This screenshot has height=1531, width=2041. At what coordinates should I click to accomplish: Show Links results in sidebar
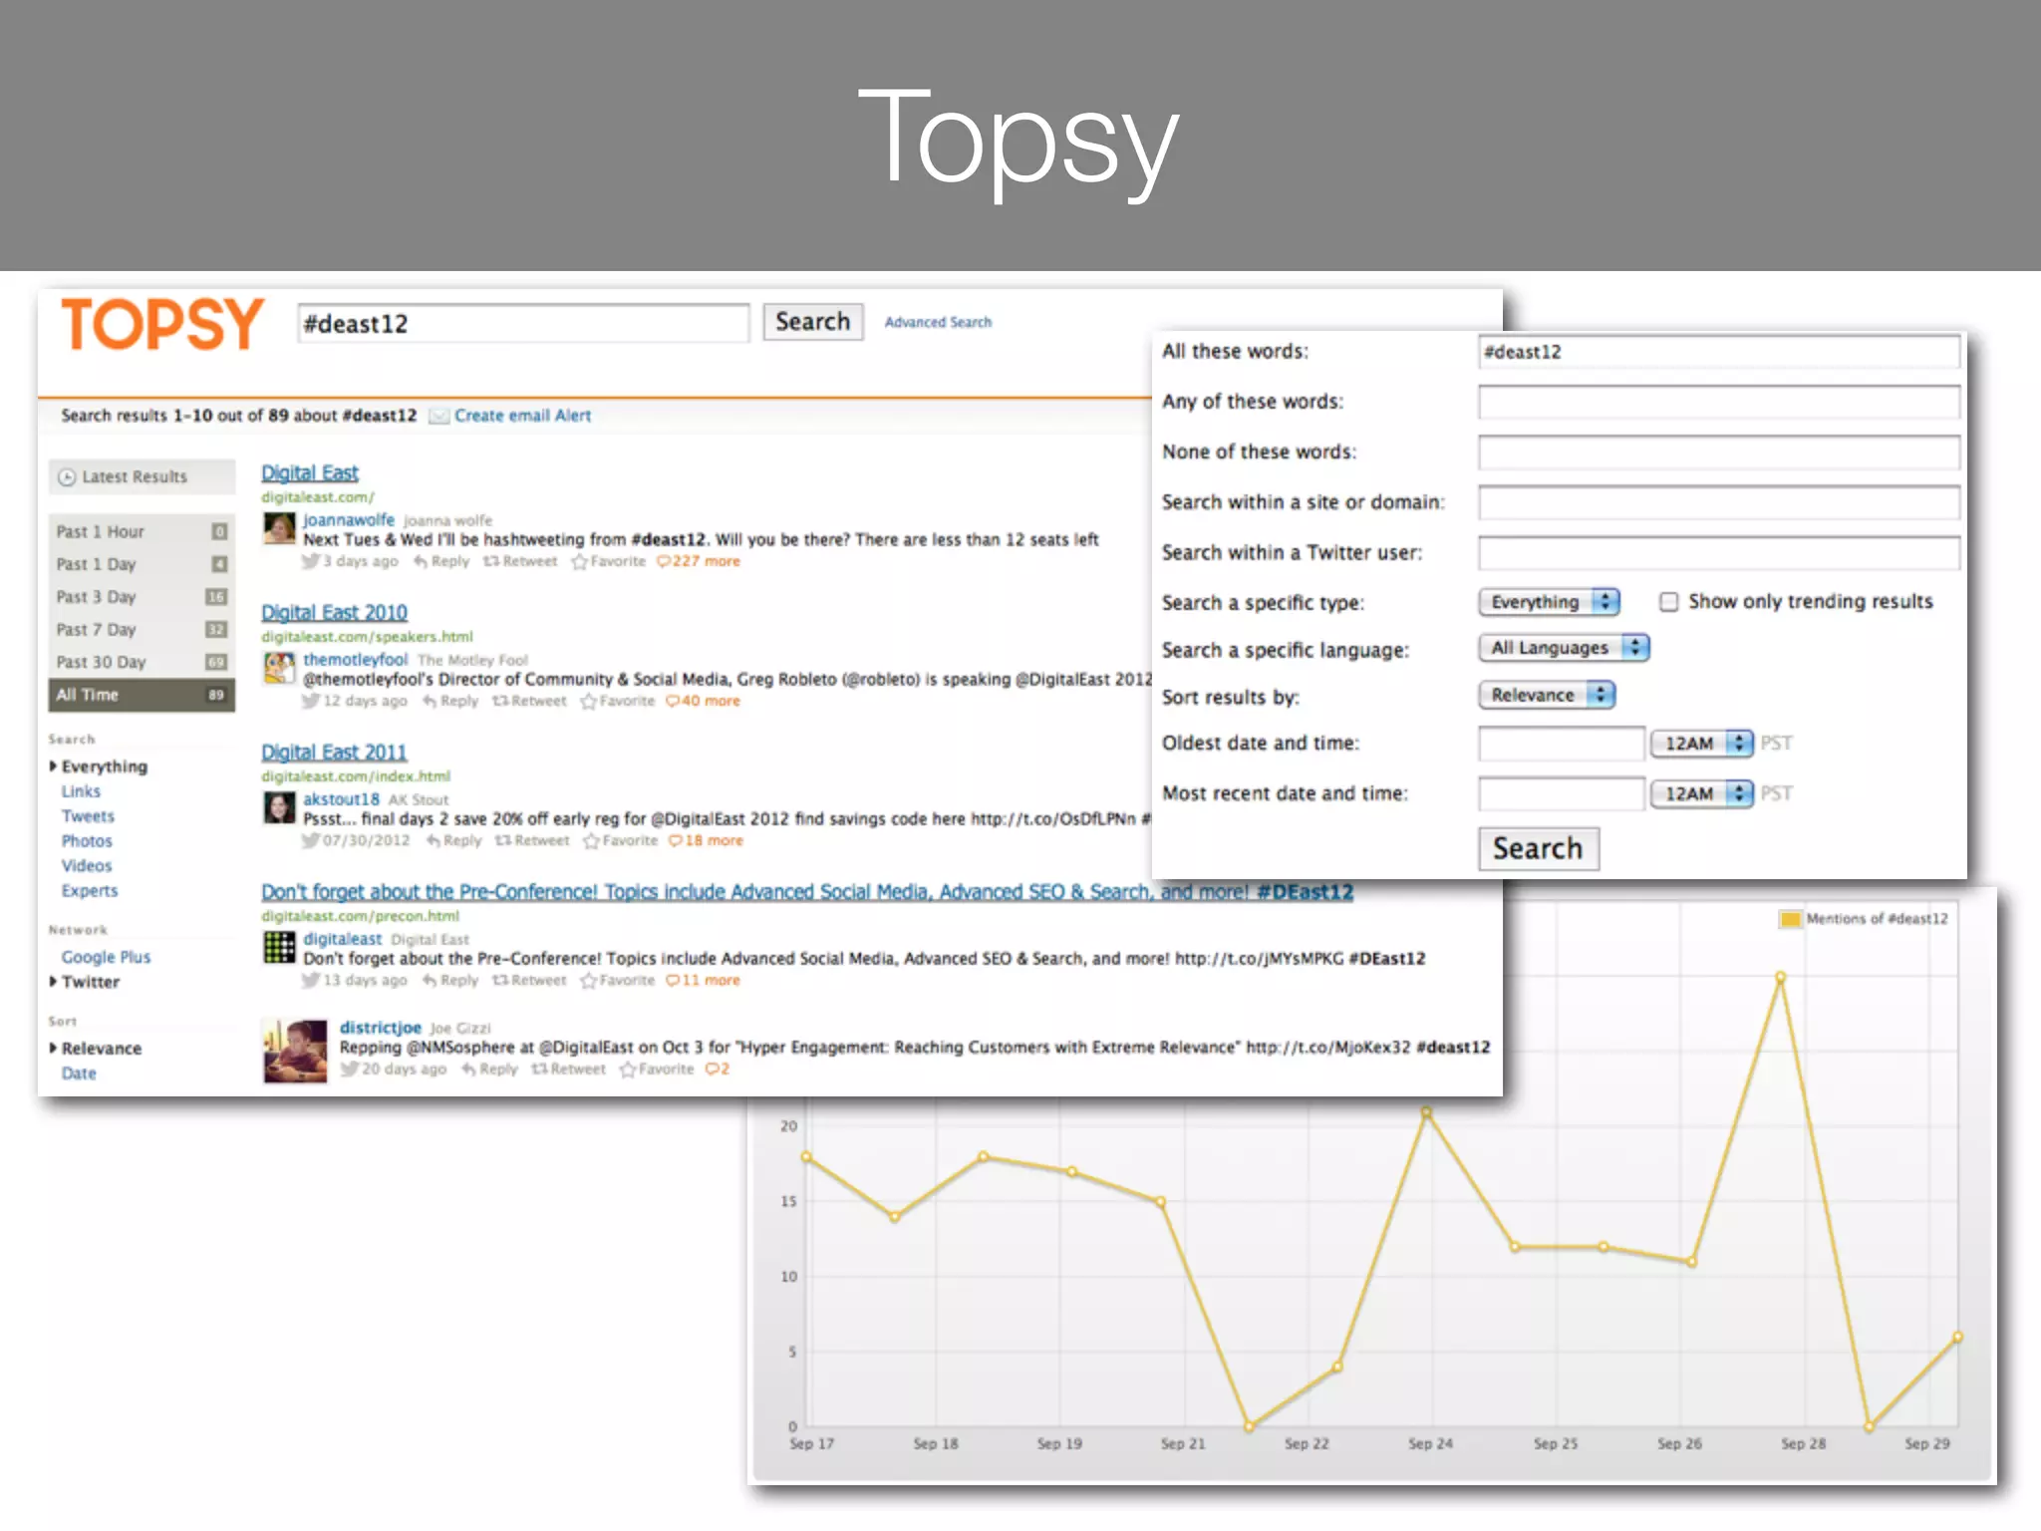pos(81,791)
